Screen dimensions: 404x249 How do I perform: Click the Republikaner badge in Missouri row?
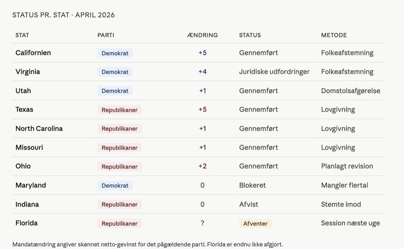pyautogui.click(x=119, y=148)
